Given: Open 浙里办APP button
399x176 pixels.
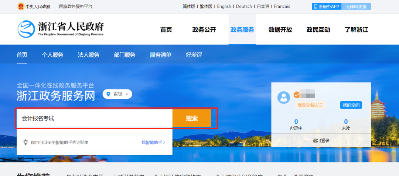Looking at the screenshot, I should (x=327, y=6).
